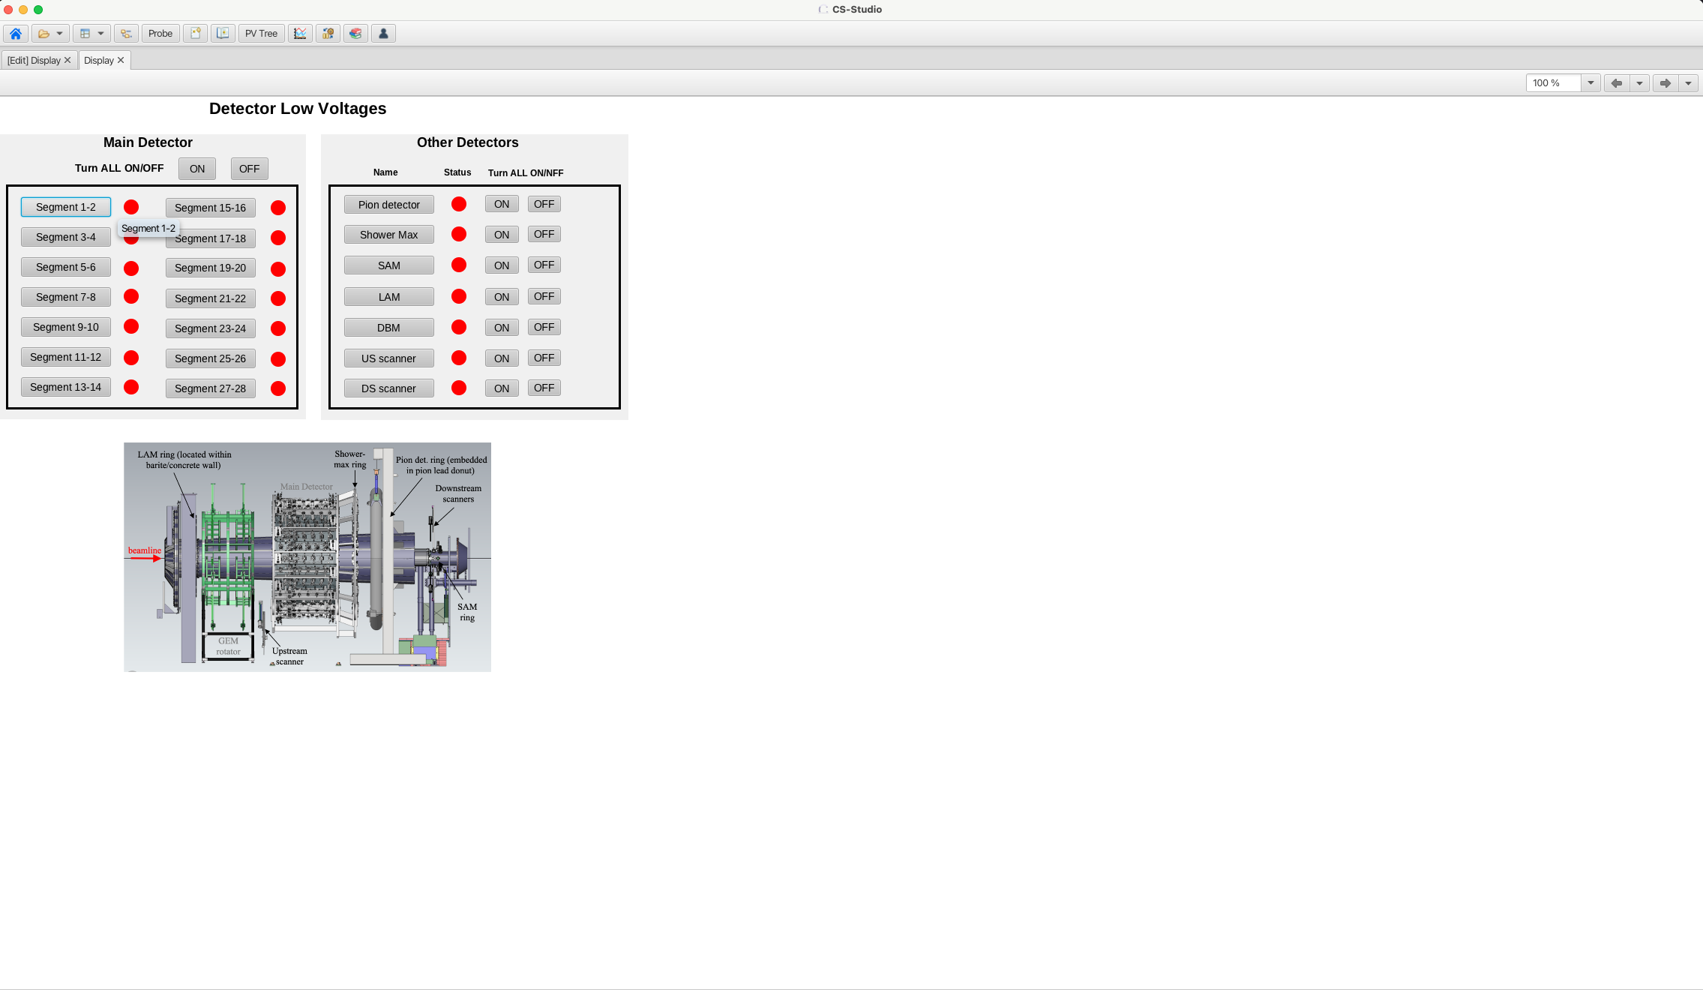Click the Segment 15-16 button

pyautogui.click(x=210, y=208)
